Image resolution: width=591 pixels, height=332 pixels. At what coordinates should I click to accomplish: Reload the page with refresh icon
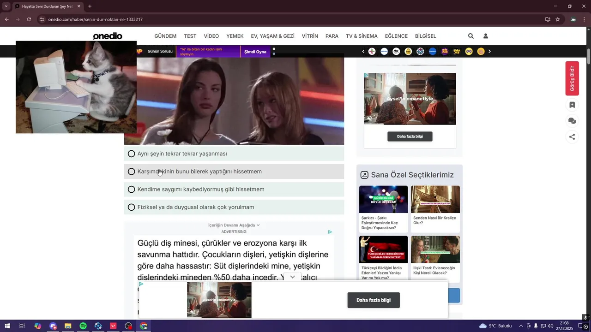[x=29, y=19]
